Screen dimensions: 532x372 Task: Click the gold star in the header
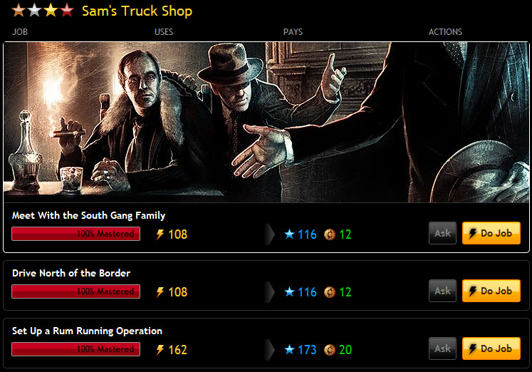pyautogui.click(x=51, y=10)
